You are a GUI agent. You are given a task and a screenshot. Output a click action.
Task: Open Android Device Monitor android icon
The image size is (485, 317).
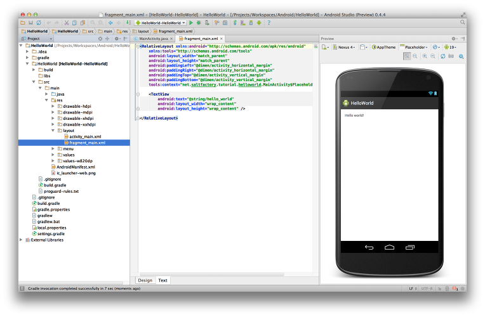(x=259, y=23)
